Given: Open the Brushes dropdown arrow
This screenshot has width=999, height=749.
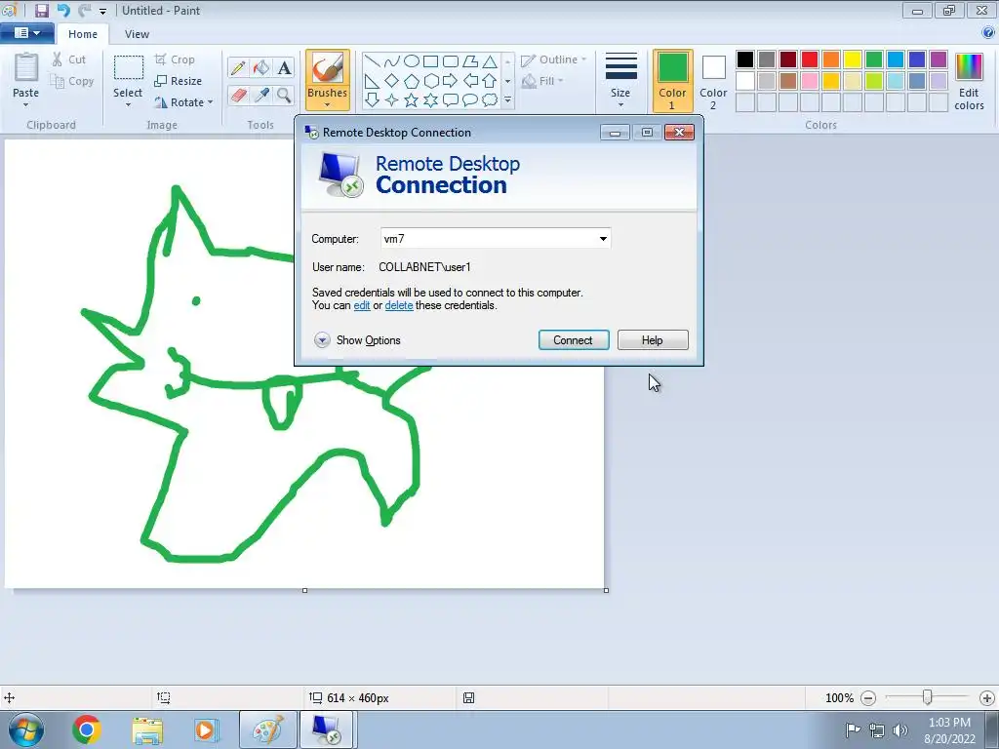Looking at the screenshot, I should [x=328, y=105].
